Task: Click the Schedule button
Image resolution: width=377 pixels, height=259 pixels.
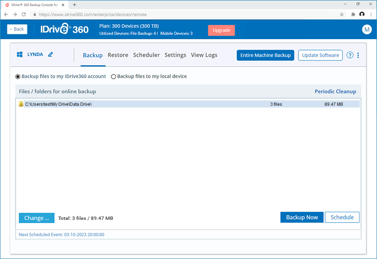Action: tap(342, 217)
